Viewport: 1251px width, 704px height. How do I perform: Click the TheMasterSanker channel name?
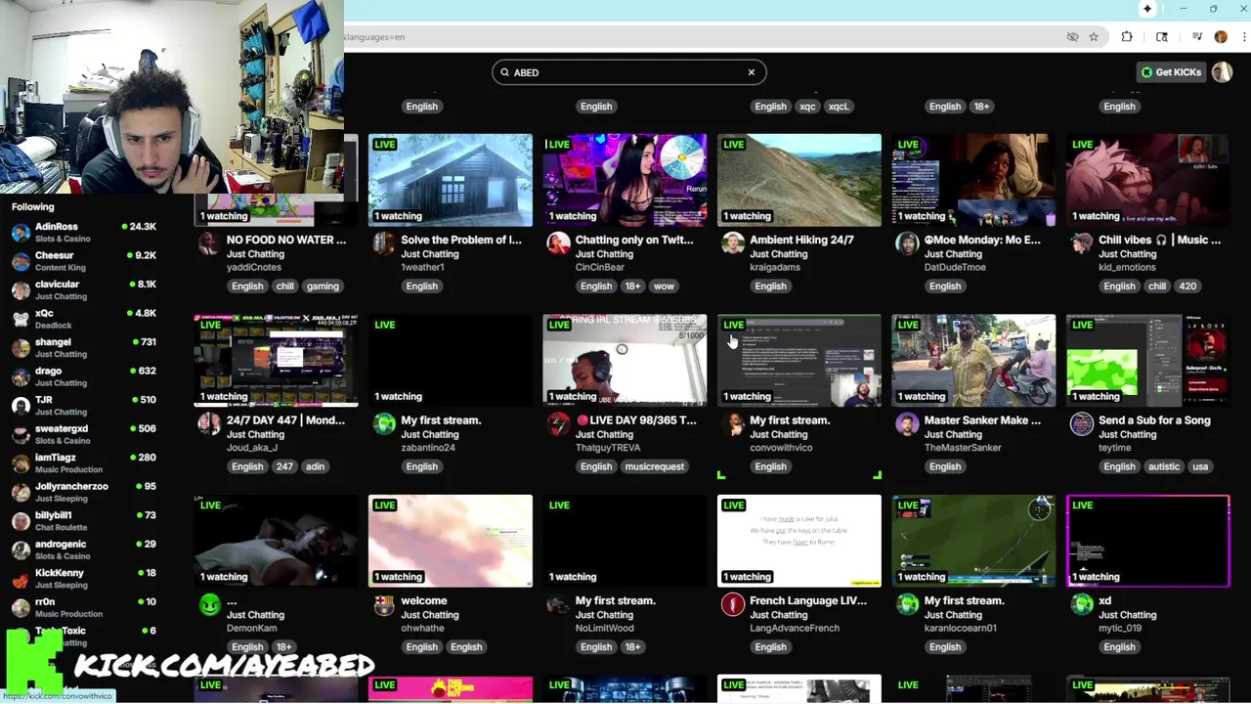[963, 448]
